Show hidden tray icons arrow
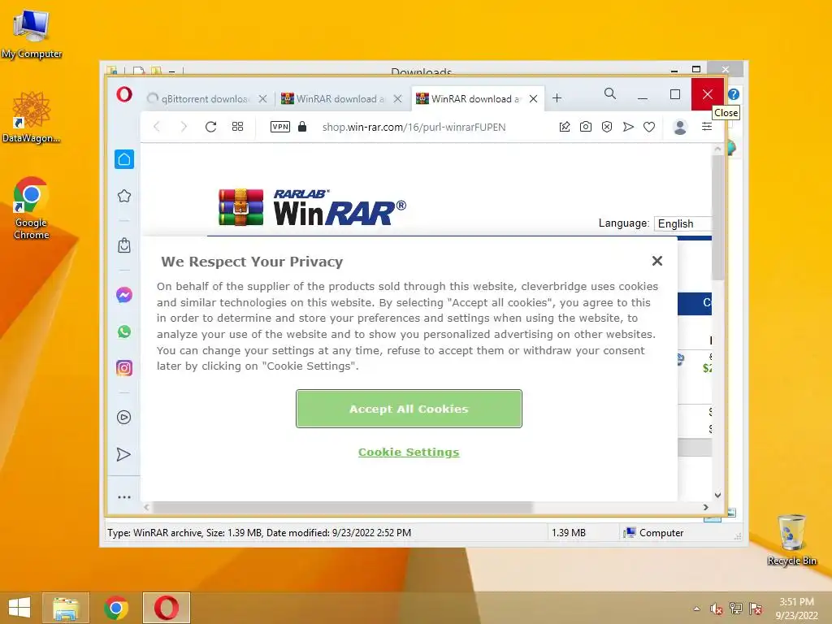Viewport: 832px width, 624px height. coord(696,609)
